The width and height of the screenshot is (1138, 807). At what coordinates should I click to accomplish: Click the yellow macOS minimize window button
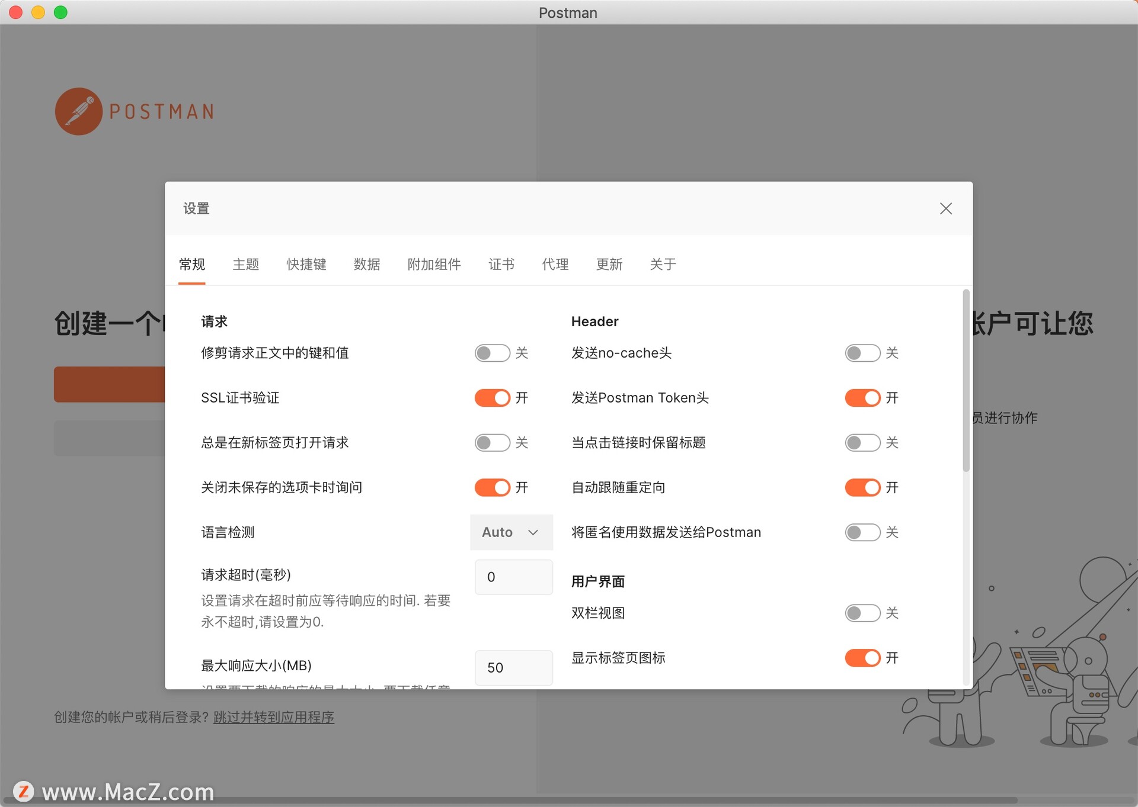[x=38, y=12]
